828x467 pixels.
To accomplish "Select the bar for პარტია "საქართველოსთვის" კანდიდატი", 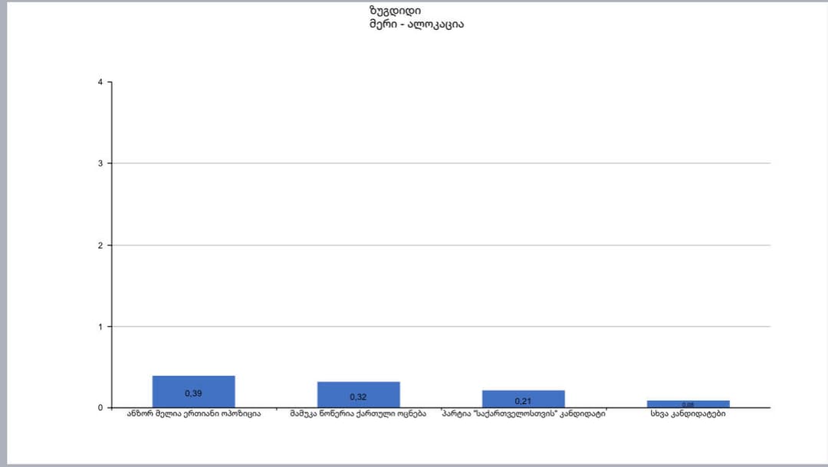I will 523,393.
